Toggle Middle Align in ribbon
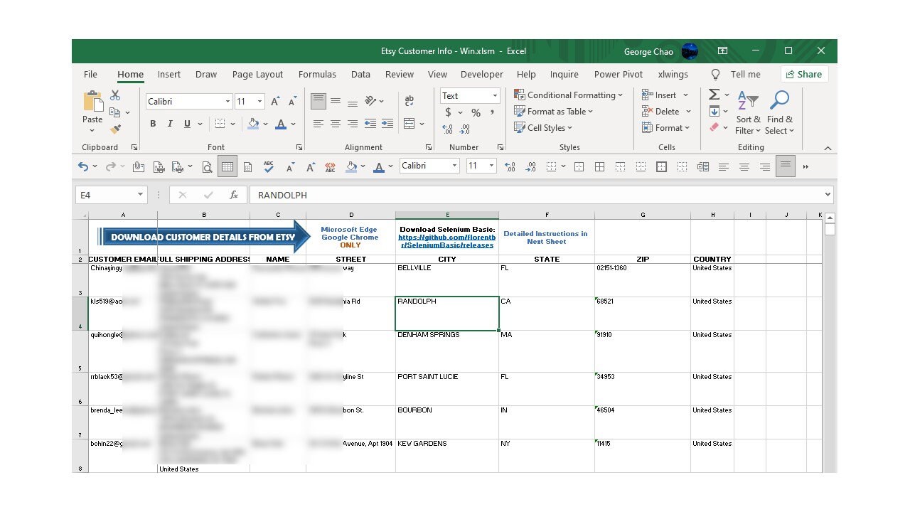Viewport: 910px width, 512px height. 336,102
